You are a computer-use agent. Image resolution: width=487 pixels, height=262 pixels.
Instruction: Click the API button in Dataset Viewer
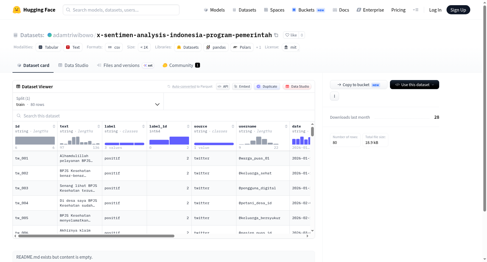223,86
